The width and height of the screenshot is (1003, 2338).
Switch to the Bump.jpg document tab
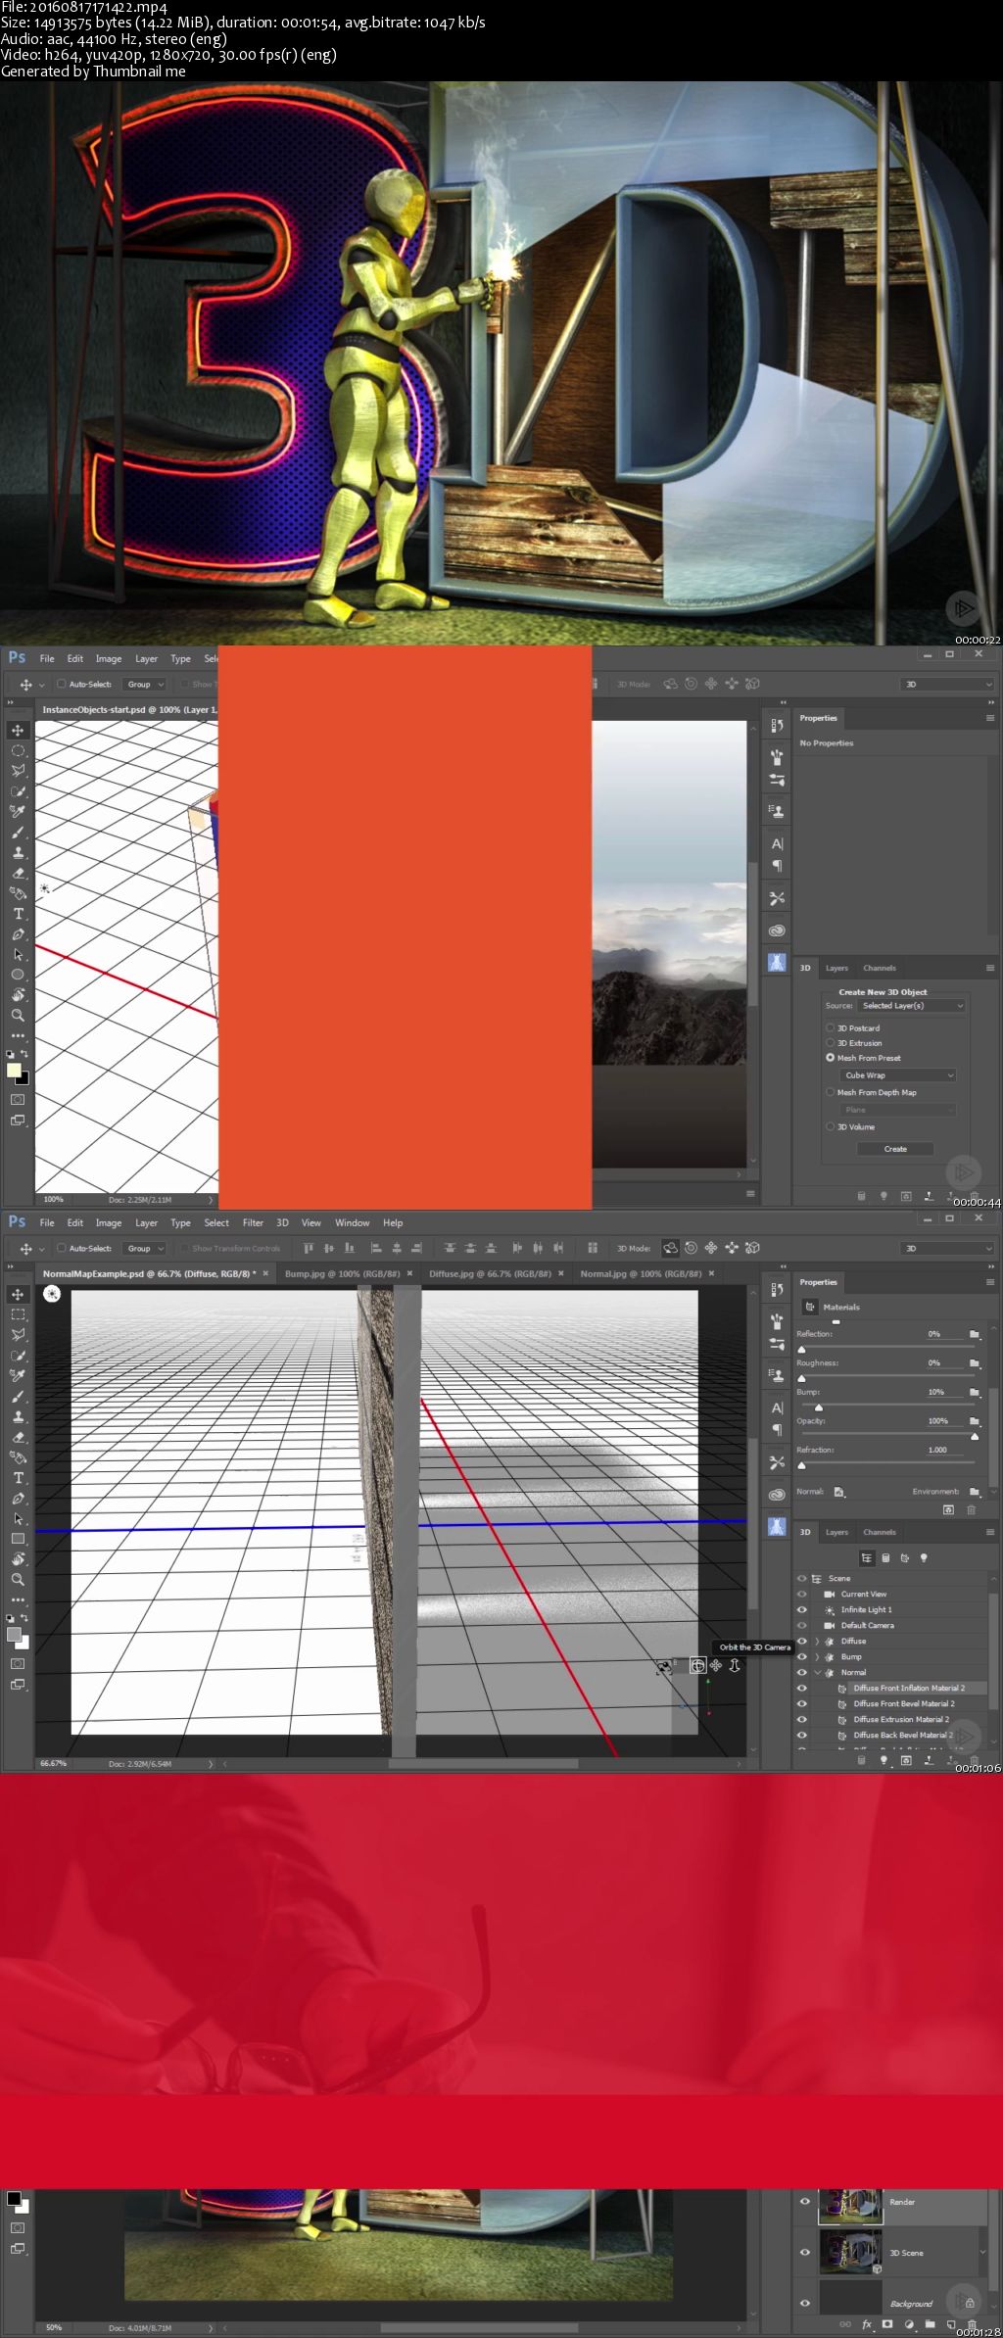click(342, 1273)
